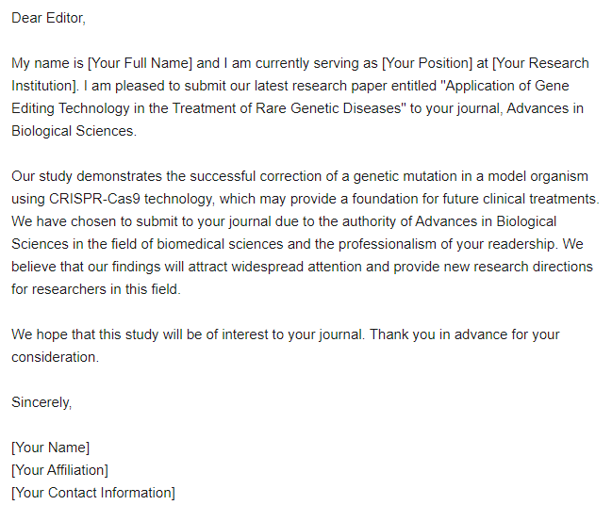612x505 pixels.
Task: Click the phrase "Our study demonstrates"
Action: tap(87, 176)
